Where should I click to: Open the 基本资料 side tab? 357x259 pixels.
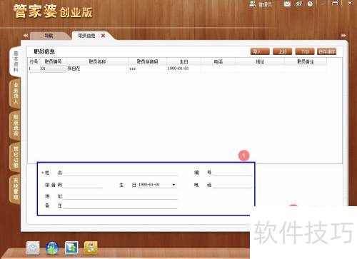[x=16, y=61]
